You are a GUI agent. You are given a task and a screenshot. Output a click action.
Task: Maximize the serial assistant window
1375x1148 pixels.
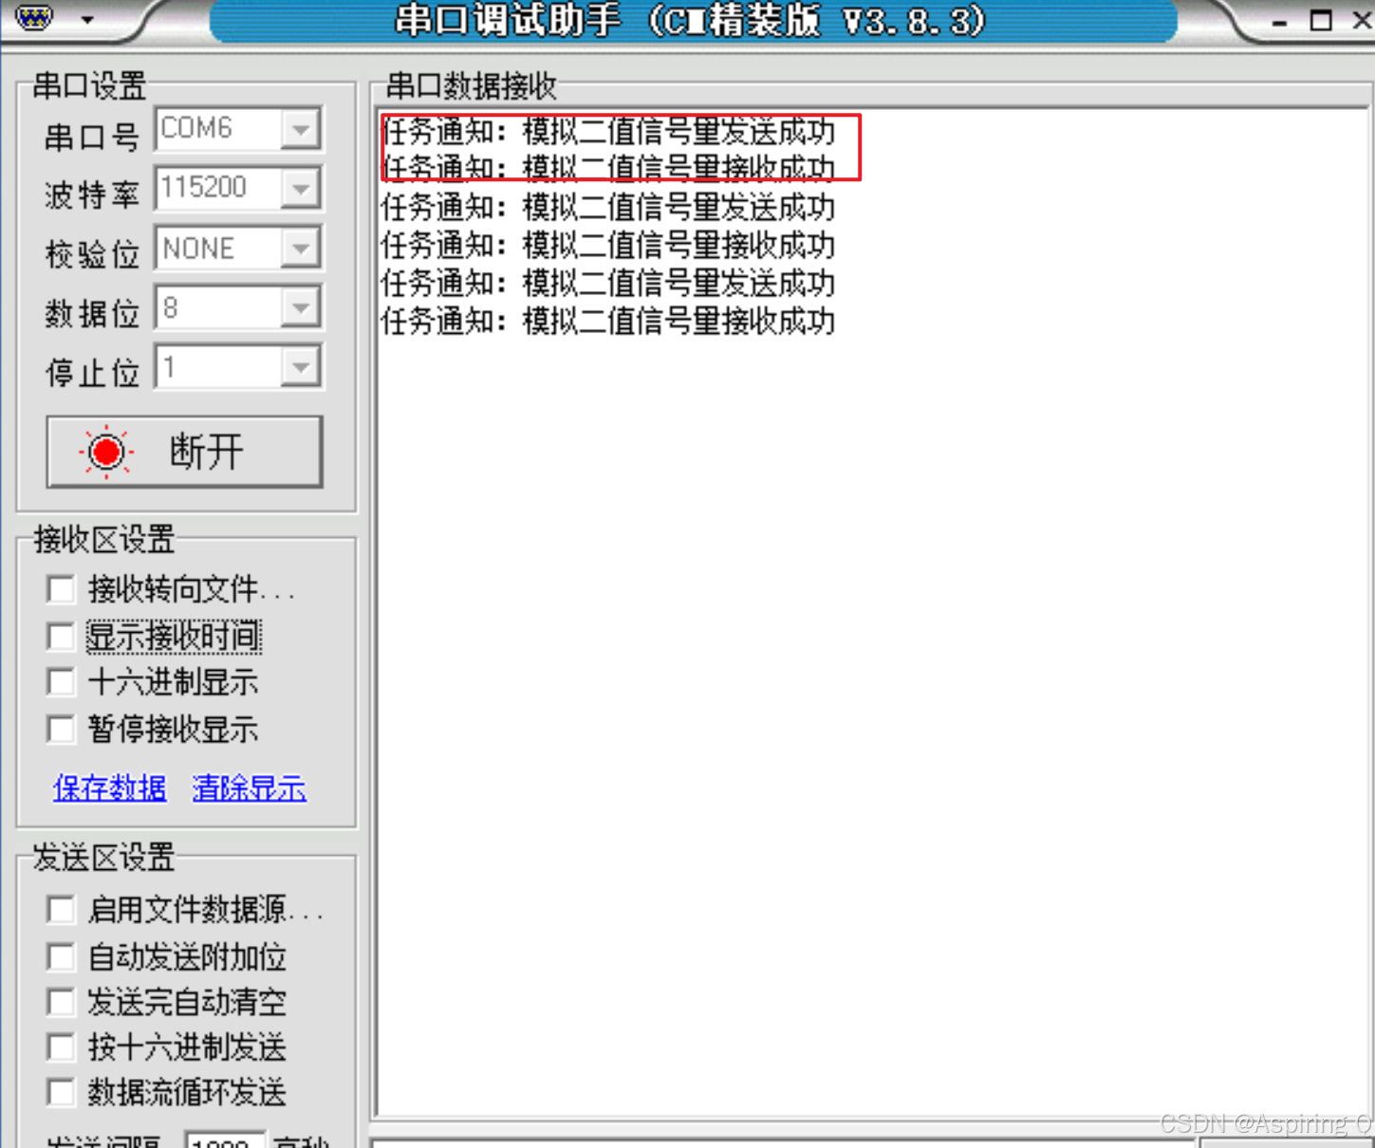tap(1320, 19)
